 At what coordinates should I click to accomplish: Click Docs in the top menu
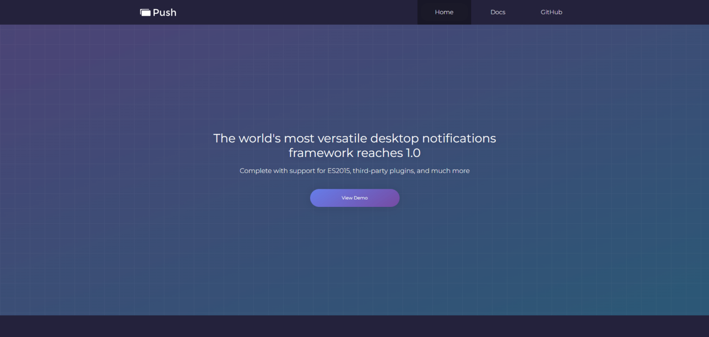coord(498,12)
